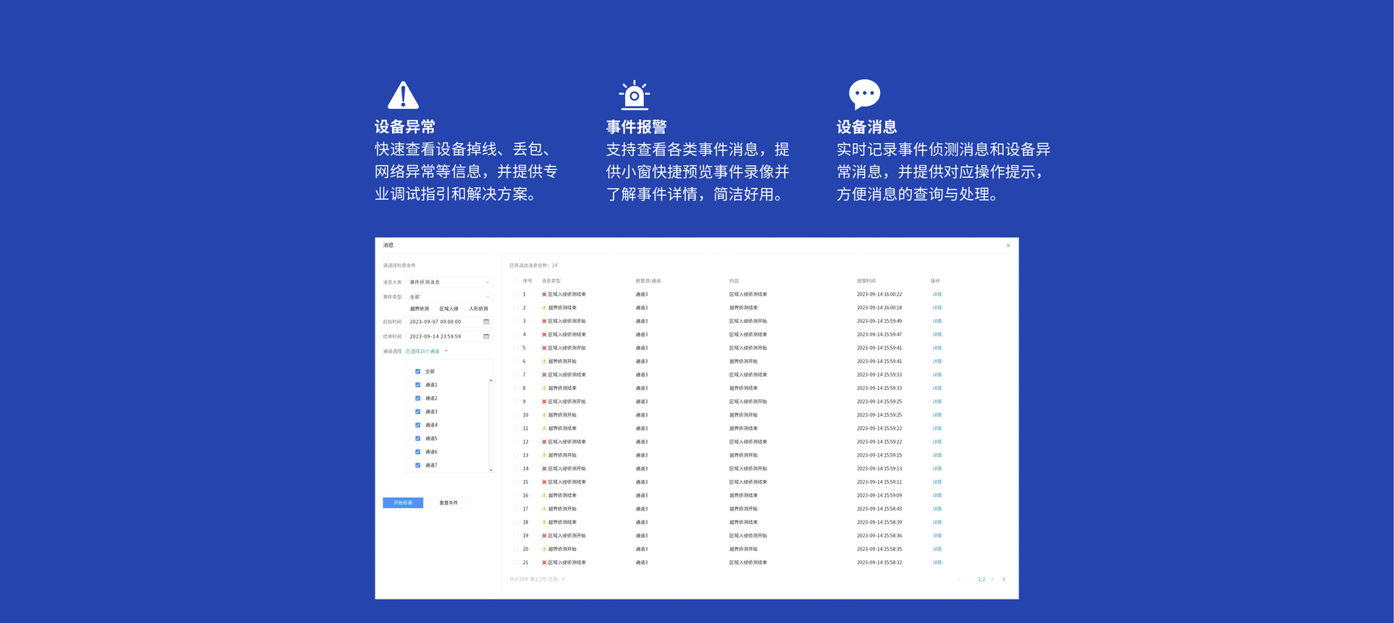This screenshot has height=623, width=1394.
Task: Click the 开始检索 search button
Action: (x=403, y=502)
